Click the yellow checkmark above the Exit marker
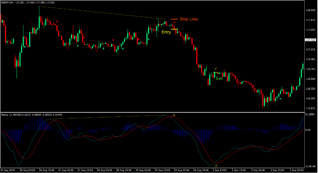Viewport: 318px width, 173px height. coord(216,68)
